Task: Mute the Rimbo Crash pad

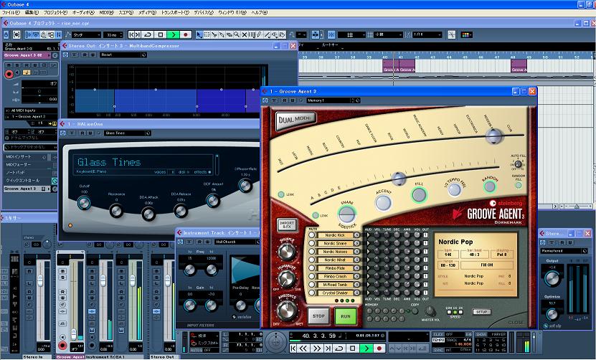Action: click(312, 276)
